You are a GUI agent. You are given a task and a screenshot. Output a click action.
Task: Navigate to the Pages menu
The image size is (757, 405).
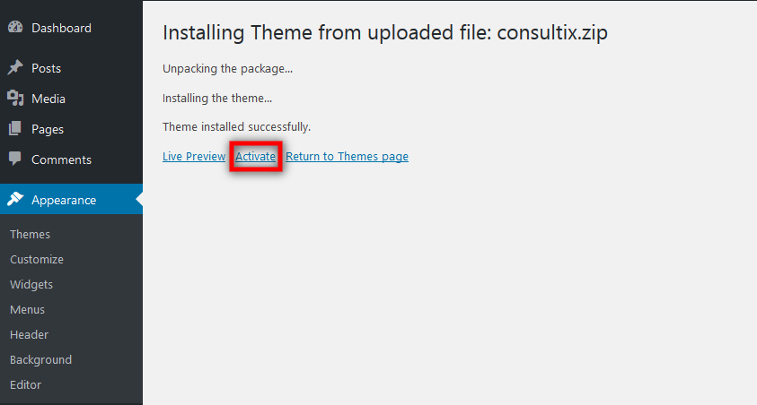point(48,129)
